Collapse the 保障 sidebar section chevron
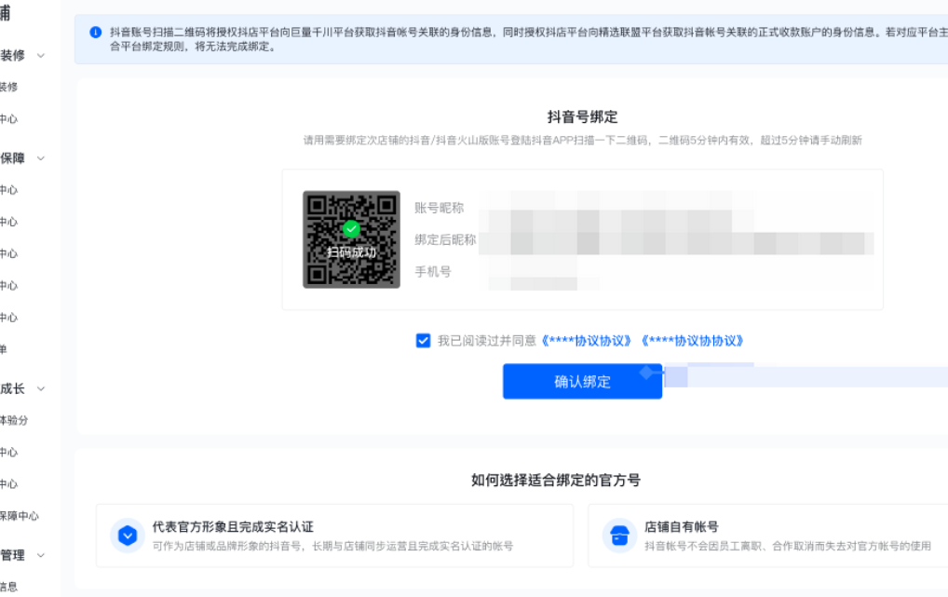This screenshot has height=597, width=948. [41, 158]
